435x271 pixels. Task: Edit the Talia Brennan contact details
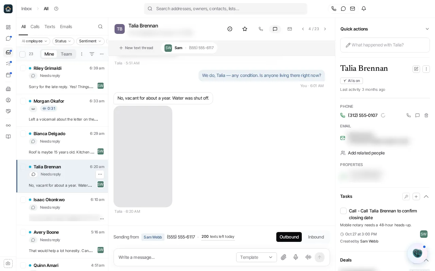[x=416, y=69]
